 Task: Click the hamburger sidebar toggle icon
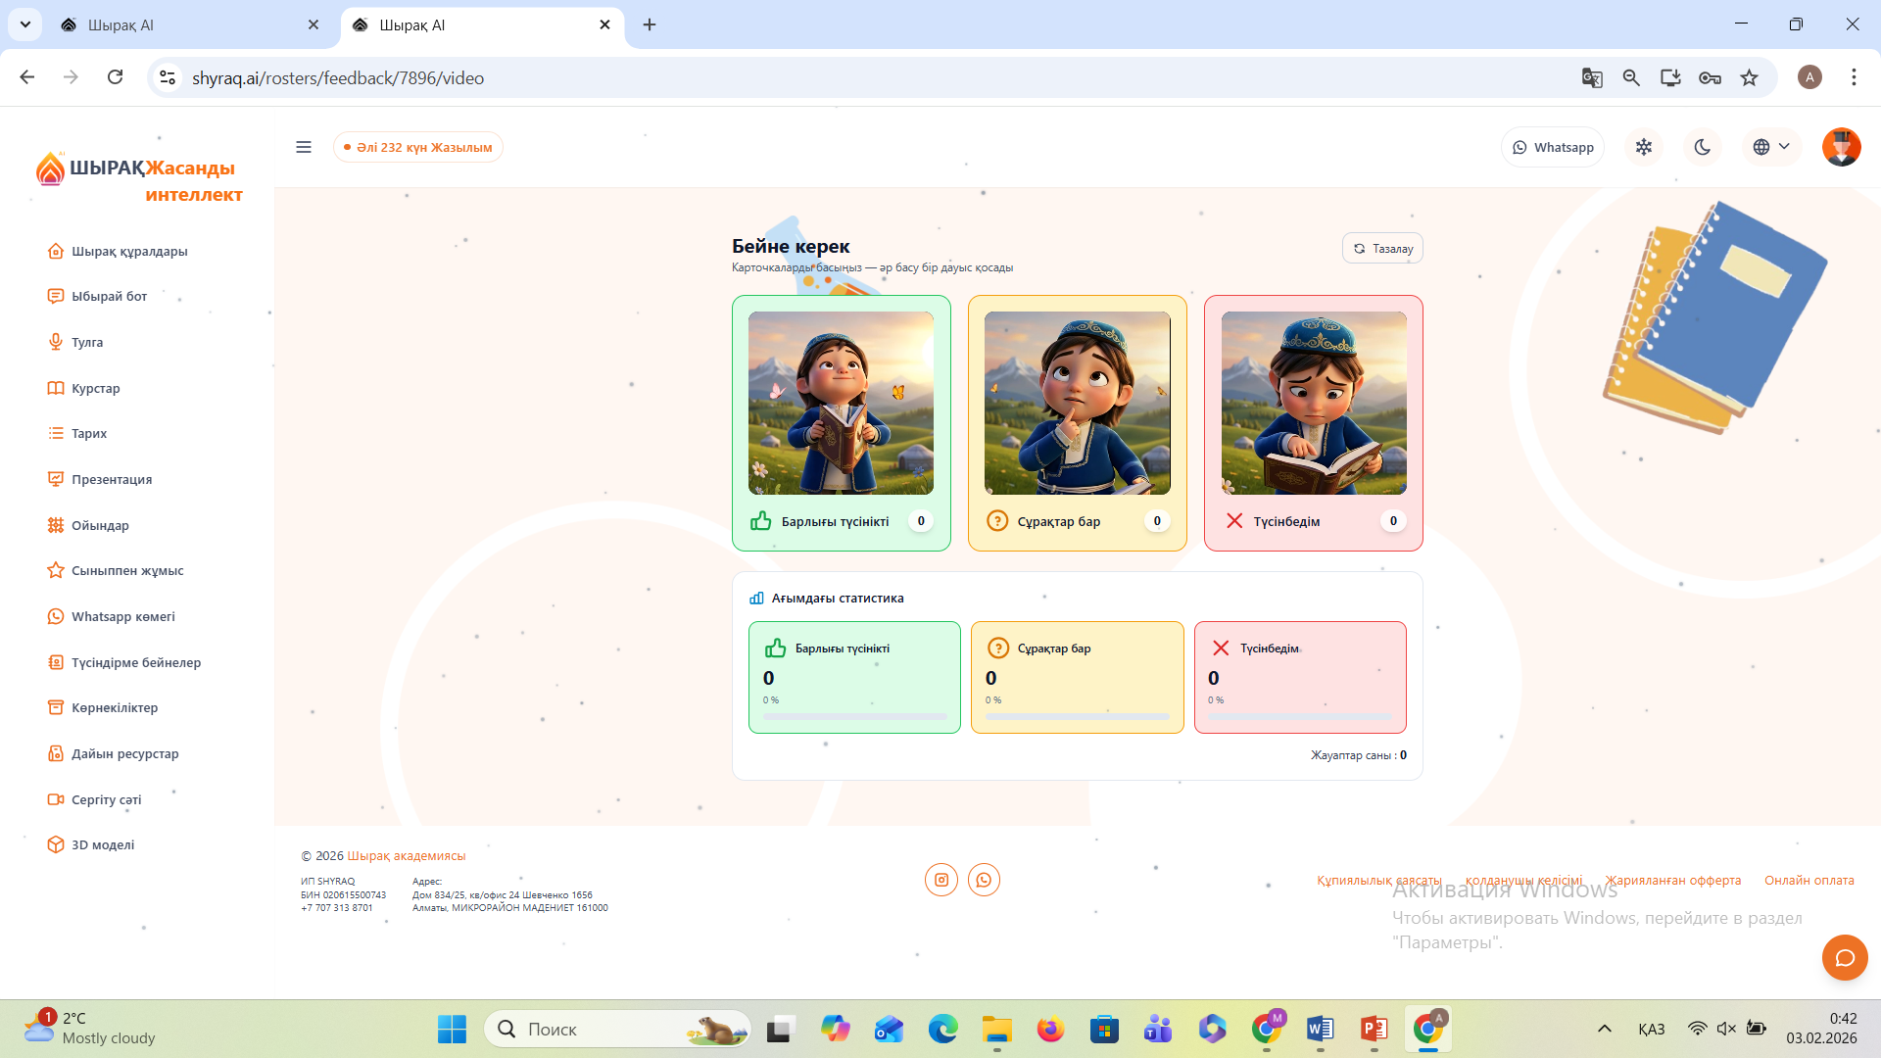304,147
